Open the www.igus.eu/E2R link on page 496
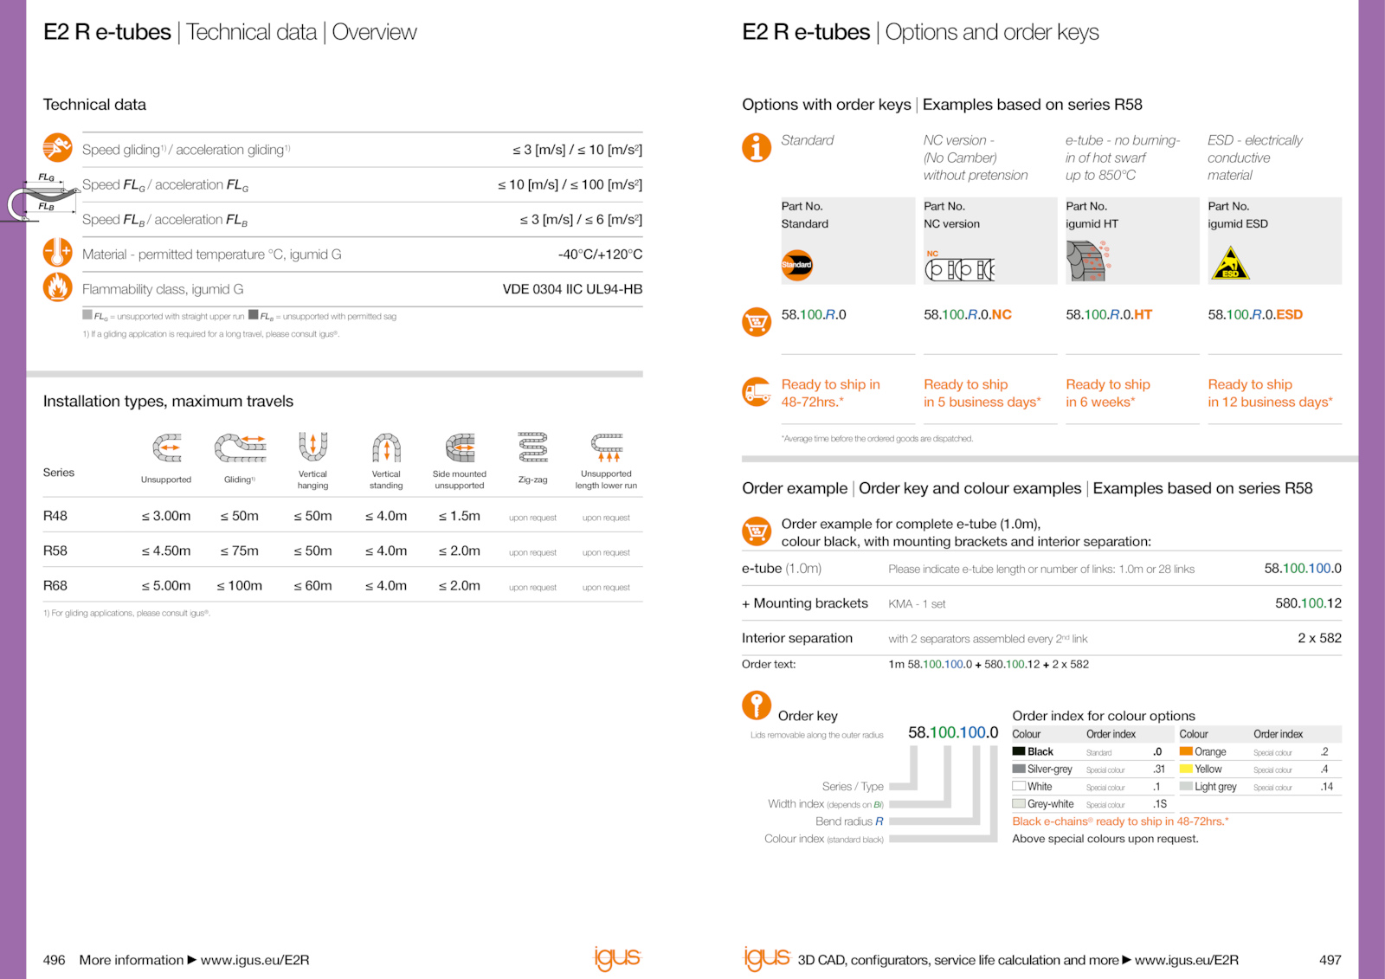 [x=255, y=960]
